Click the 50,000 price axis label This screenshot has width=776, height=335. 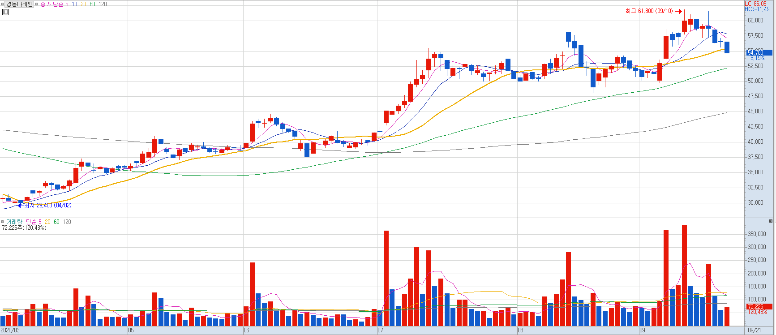coord(755,81)
